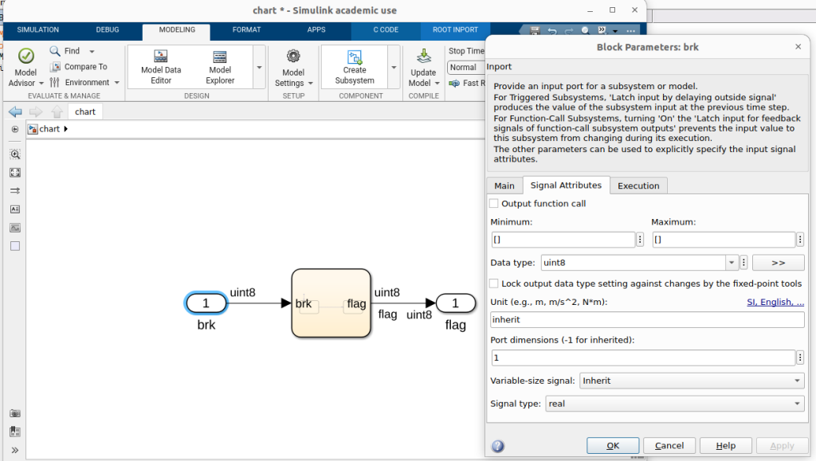
Task: Click Update Model icon
Action: pos(424,56)
